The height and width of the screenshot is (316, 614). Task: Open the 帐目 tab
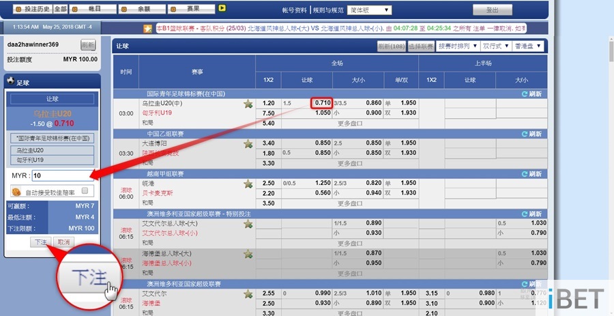(93, 9)
